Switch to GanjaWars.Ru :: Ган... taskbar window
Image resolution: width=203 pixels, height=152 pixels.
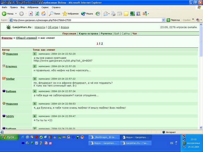pos(136,143)
